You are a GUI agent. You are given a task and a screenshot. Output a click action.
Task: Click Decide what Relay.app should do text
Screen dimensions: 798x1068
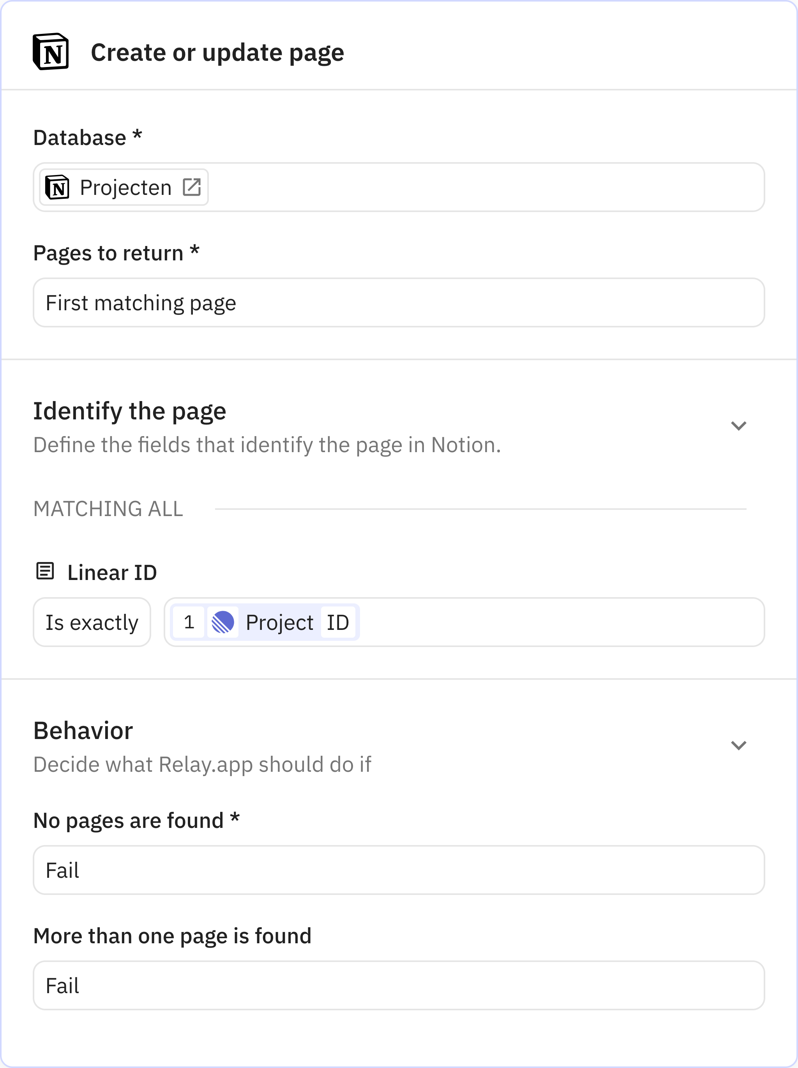(202, 765)
